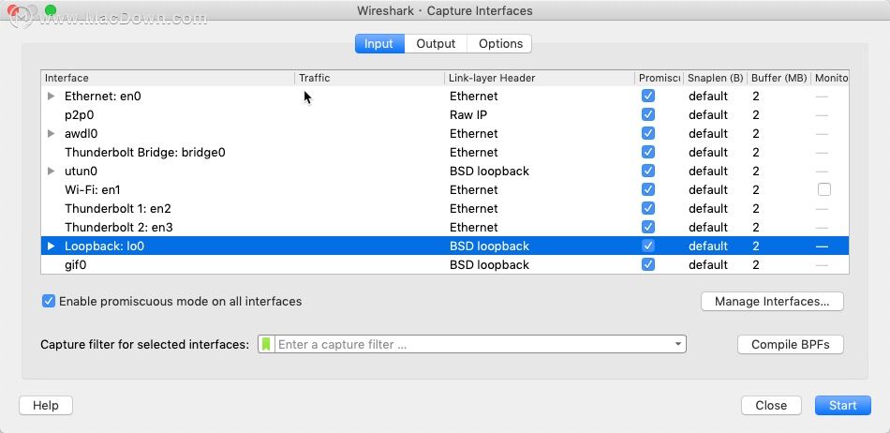
Task: Enable monitor mode checkbox for Wi-Fi: en1
Action: [824, 189]
